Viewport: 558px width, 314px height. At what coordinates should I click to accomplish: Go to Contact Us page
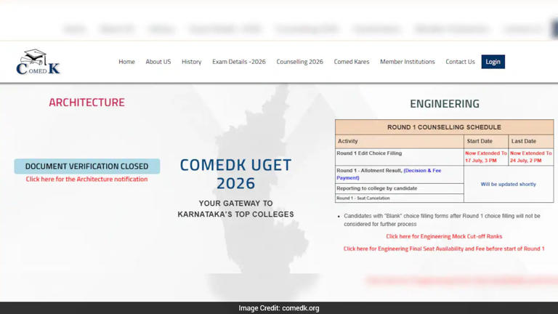[460, 62]
